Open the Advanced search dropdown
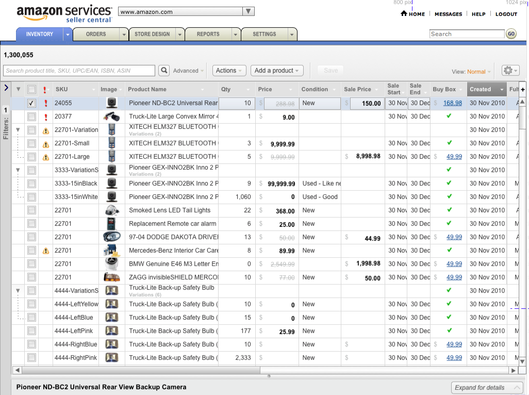This screenshot has height=395, width=529. 188,71
